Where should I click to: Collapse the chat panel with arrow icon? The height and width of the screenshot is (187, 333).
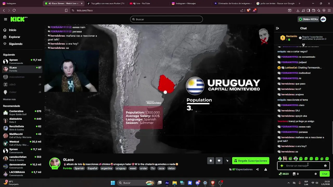(277, 28)
